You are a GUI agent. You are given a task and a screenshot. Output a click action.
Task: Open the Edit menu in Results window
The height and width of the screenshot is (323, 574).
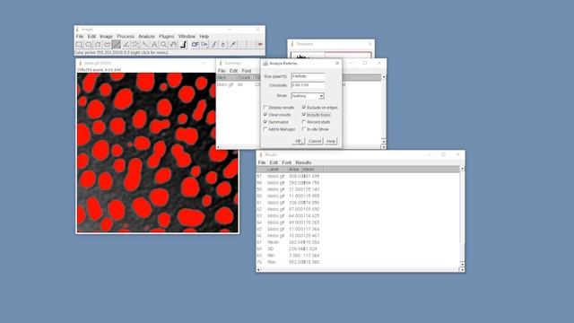(274, 162)
